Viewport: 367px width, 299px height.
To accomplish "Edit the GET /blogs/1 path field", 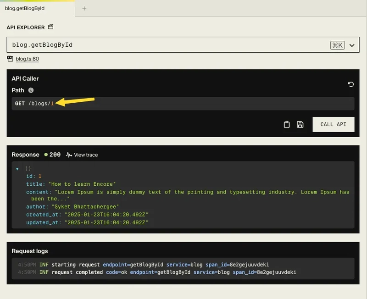I will [183, 103].
